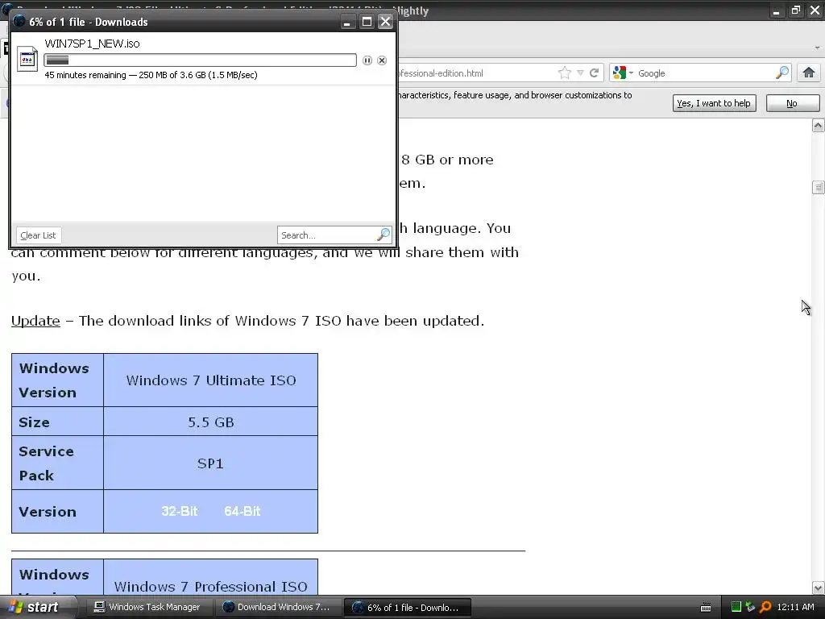Click the 'Windows 7 Ultimate ISO' cell
Screen dimensions: 825x619
click(211, 380)
